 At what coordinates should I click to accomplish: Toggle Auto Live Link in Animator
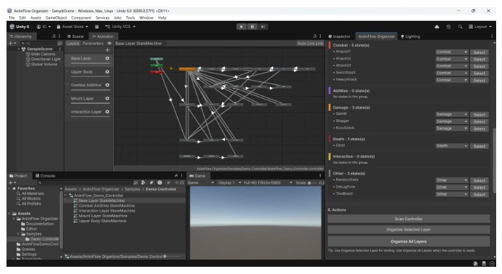click(x=310, y=44)
